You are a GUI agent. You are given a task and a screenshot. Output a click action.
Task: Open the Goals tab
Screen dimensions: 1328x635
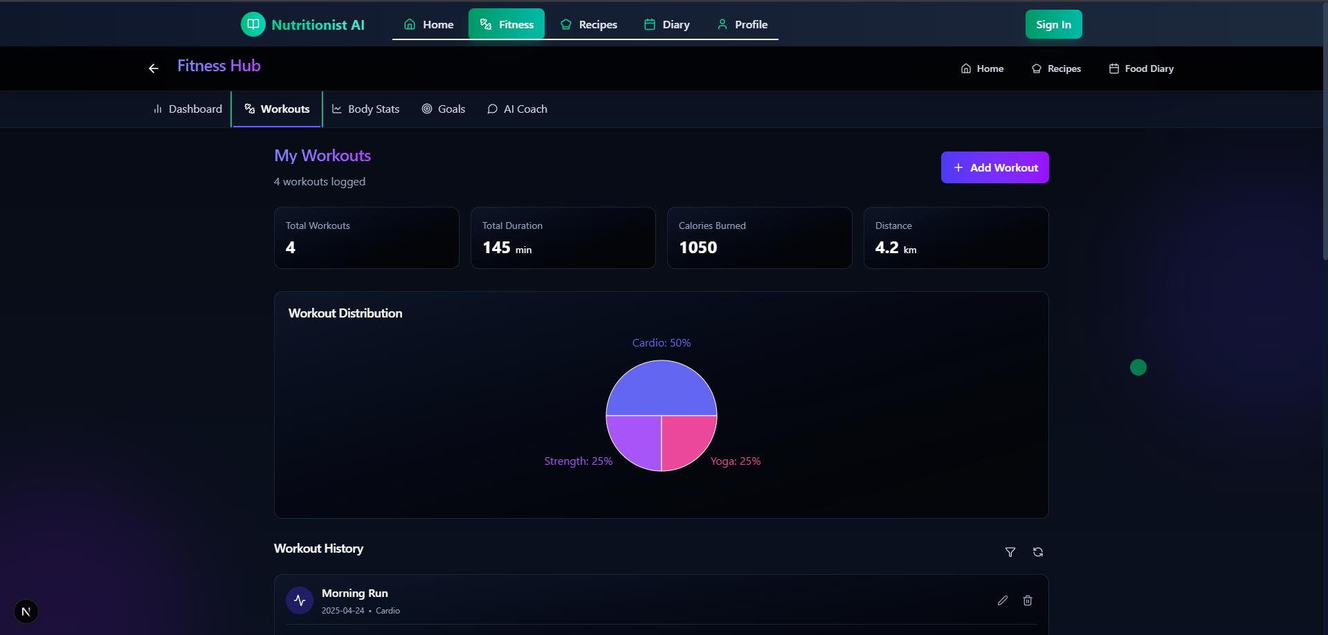pos(444,109)
